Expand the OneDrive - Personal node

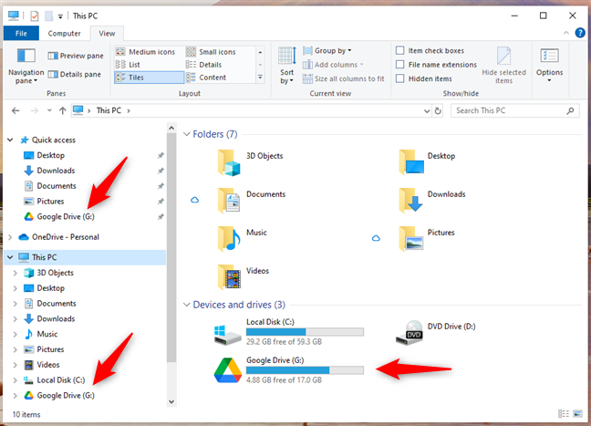click(10, 237)
